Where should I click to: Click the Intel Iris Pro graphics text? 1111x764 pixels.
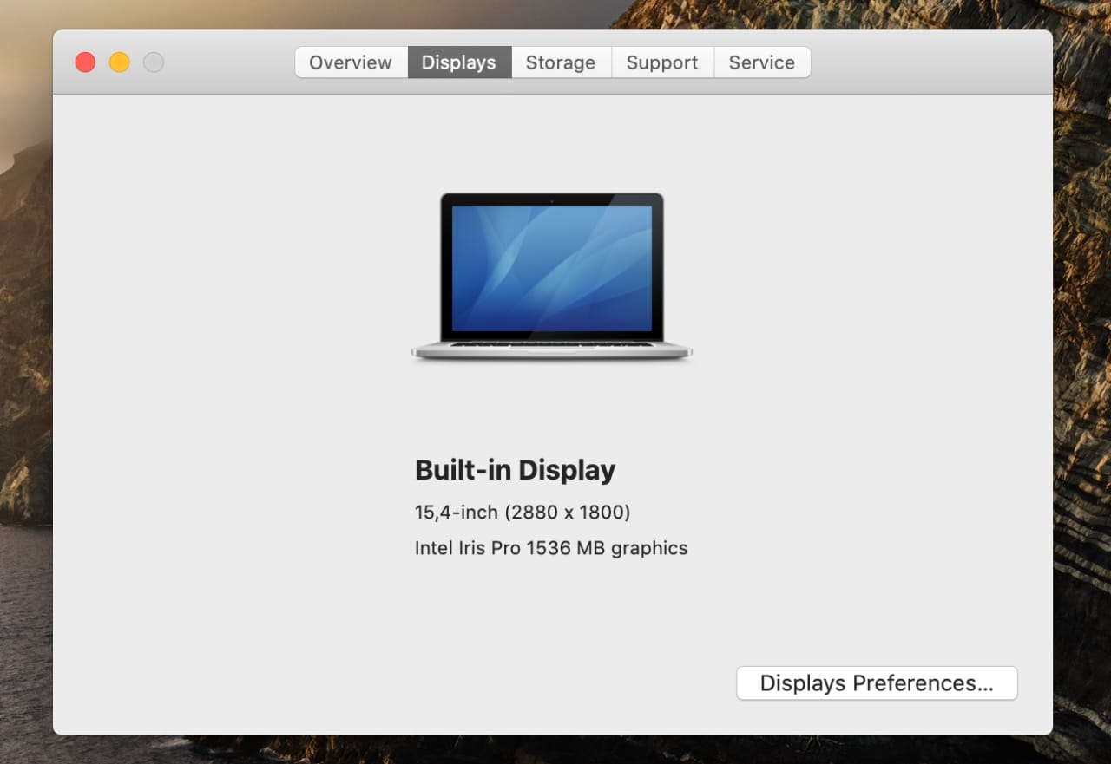tap(551, 548)
